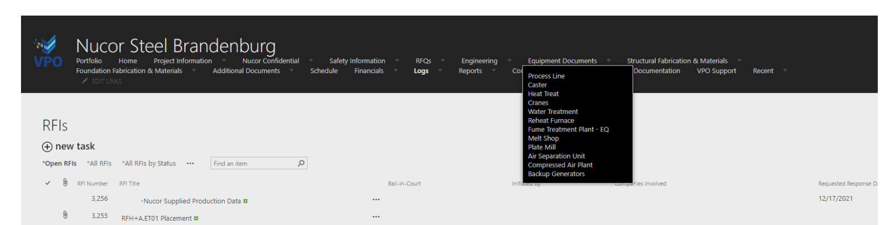This screenshot has width=888, height=225.
Task: Select Plate Mill menu entry
Action: 542,147
